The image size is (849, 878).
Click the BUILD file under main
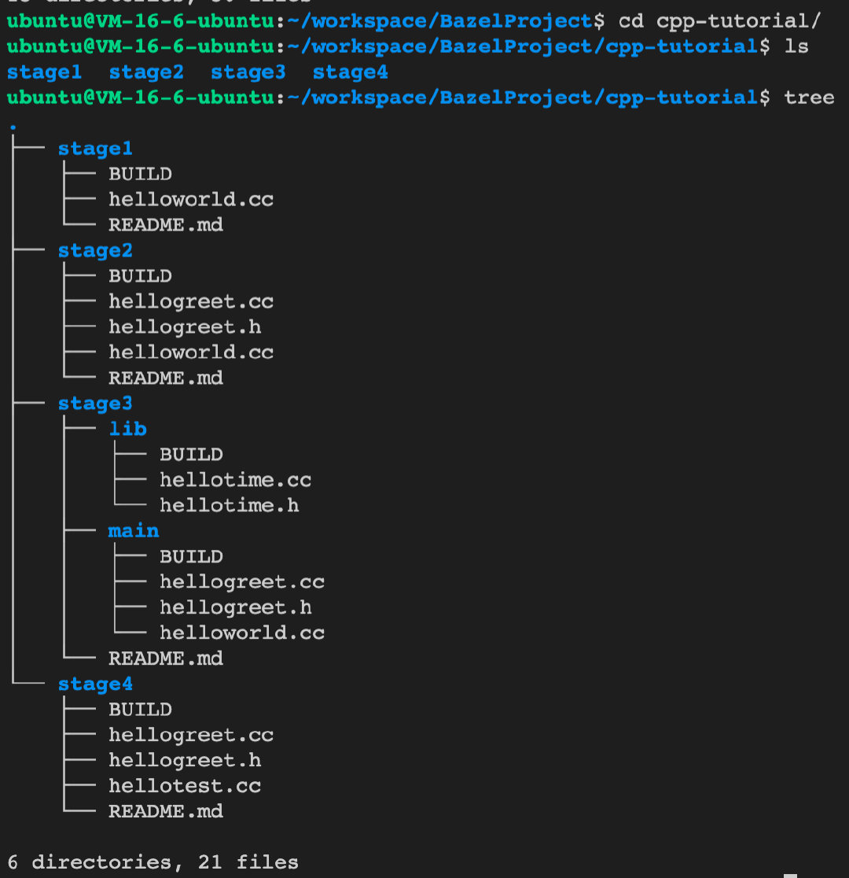coord(191,556)
